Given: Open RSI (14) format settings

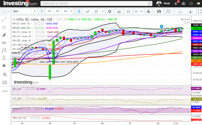Looking at the screenshot, I should pos(30,89).
